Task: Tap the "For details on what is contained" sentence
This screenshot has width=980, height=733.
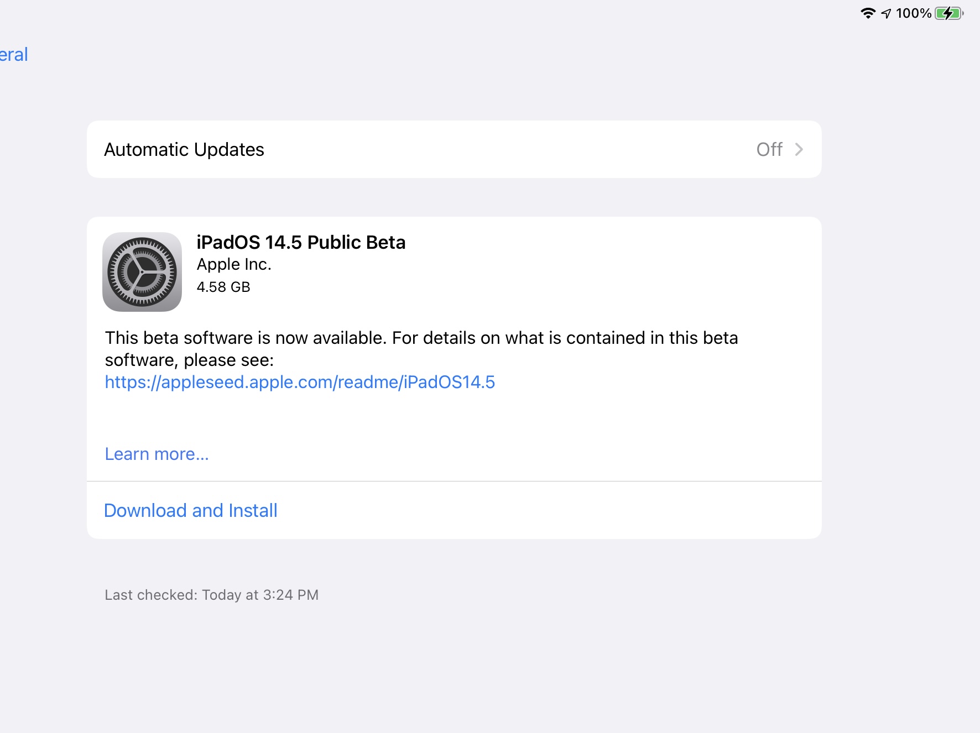Action: [x=564, y=338]
